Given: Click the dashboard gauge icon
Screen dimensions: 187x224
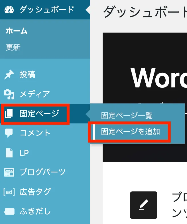Looking at the screenshot, I should click(9, 10).
